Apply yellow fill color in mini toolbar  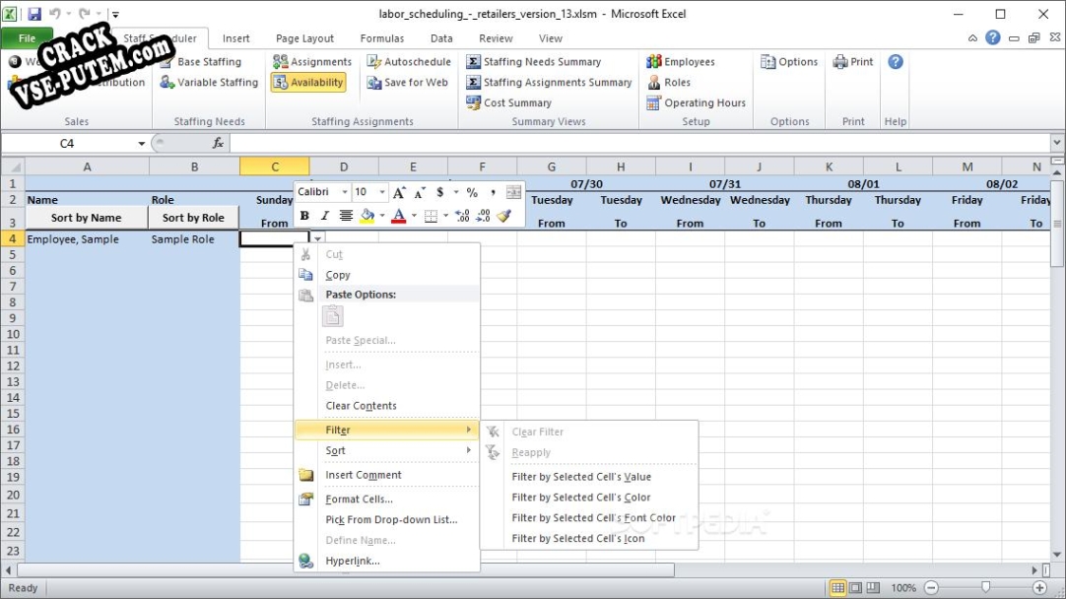[x=367, y=216]
